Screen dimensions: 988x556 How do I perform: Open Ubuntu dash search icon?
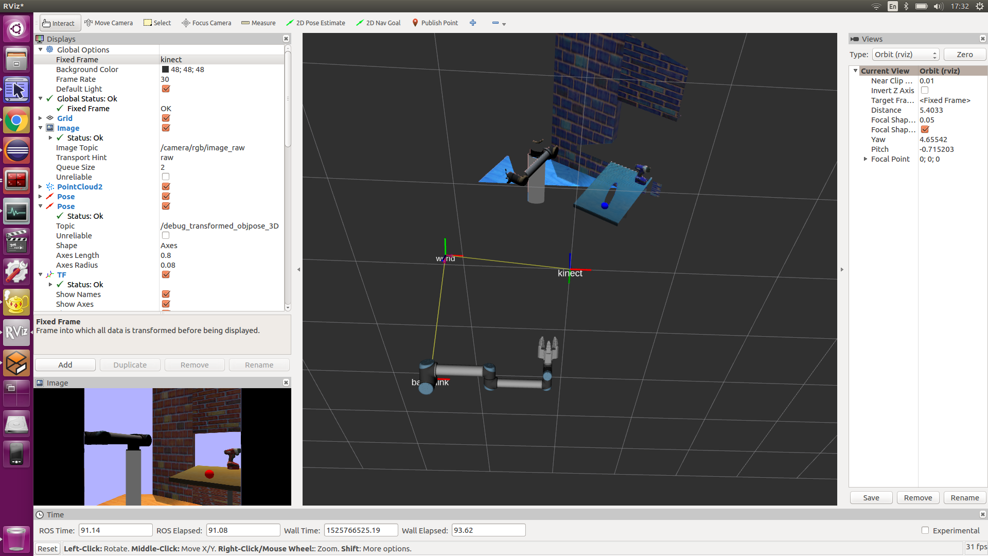click(16, 29)
